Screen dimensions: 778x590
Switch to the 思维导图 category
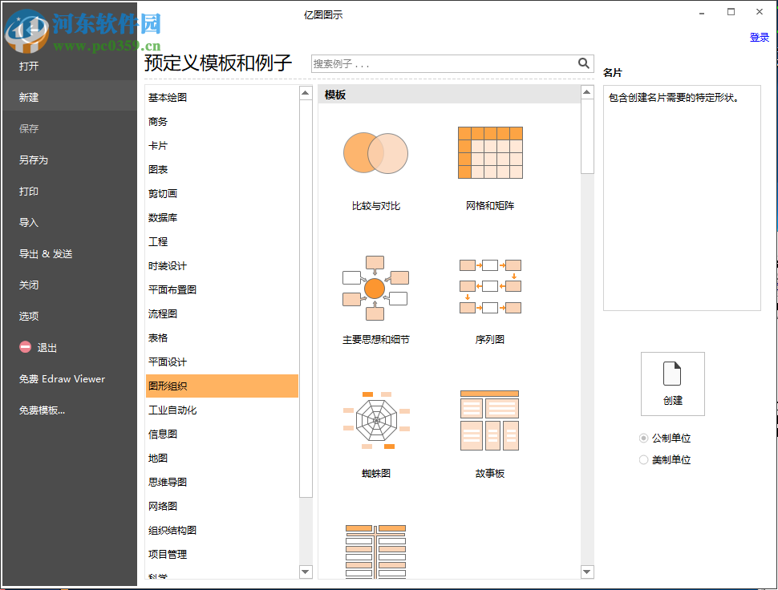pos(168,482)
